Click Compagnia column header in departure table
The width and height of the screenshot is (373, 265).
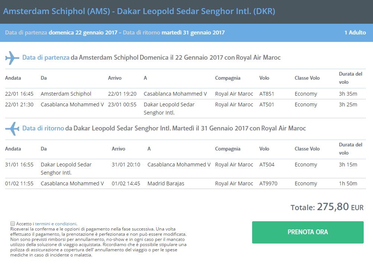(x=228, y=78)
